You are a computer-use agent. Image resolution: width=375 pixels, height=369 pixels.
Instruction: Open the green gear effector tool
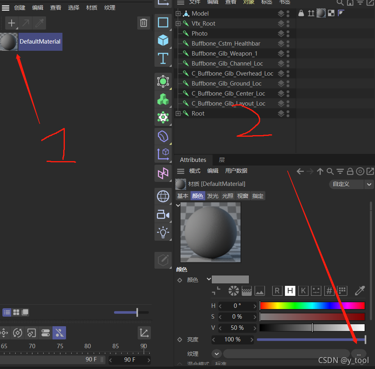tap(163, 117)
